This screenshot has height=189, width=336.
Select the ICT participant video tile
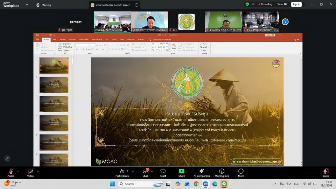[x=186, y=22]
